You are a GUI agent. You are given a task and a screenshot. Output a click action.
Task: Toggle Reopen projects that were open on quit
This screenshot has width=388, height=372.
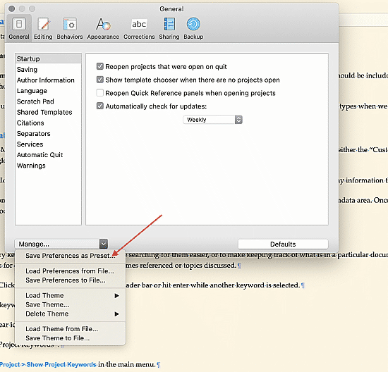click(100, 66)
